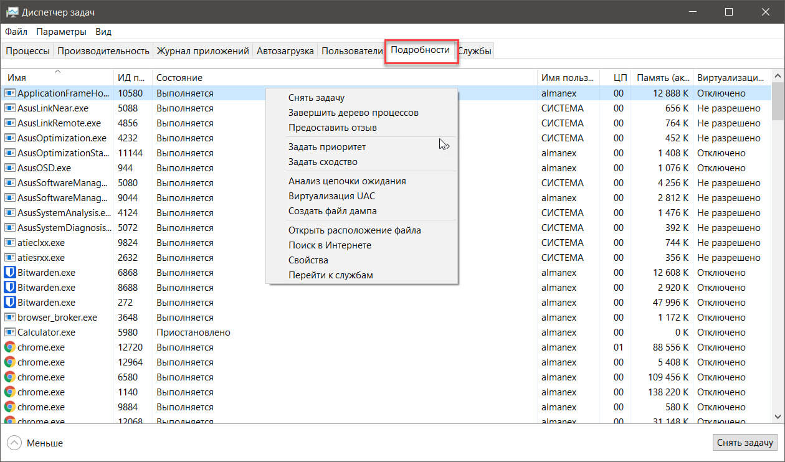
Task: Click the Task Manager icon in title bar
Action: [12, 11]
